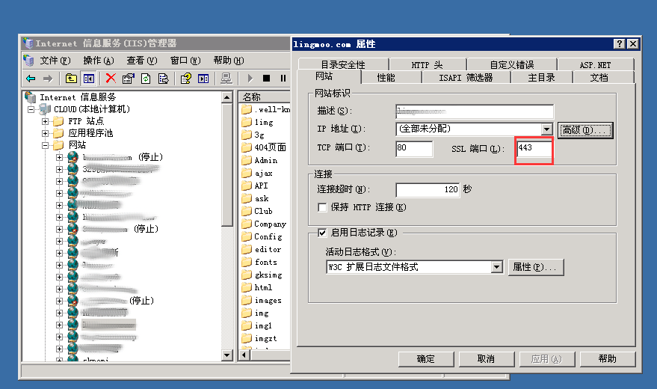Screen dimensions: 657x389
Task: Open the IP 地址 dropdown list
Action: 547,130
